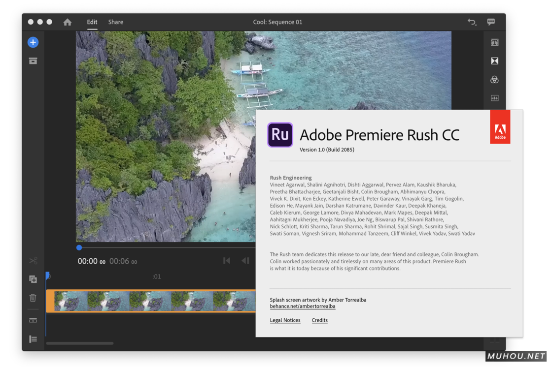Viewport: 552px width, 367px height.
Task: Open the feedback speech bubble icon
Action: (x=491, y=22)
